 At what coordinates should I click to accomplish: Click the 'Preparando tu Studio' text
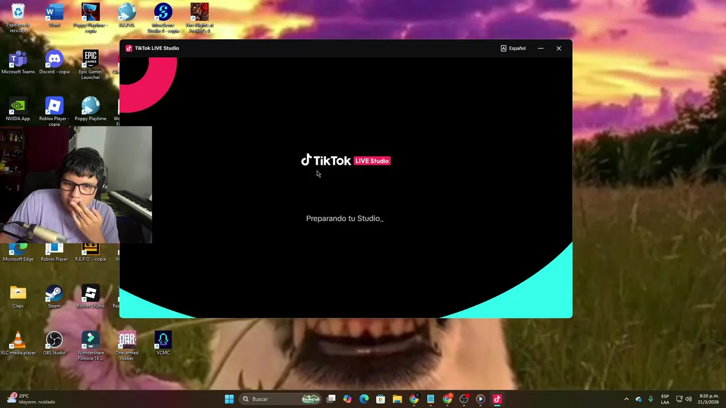(x=344, y=218)
